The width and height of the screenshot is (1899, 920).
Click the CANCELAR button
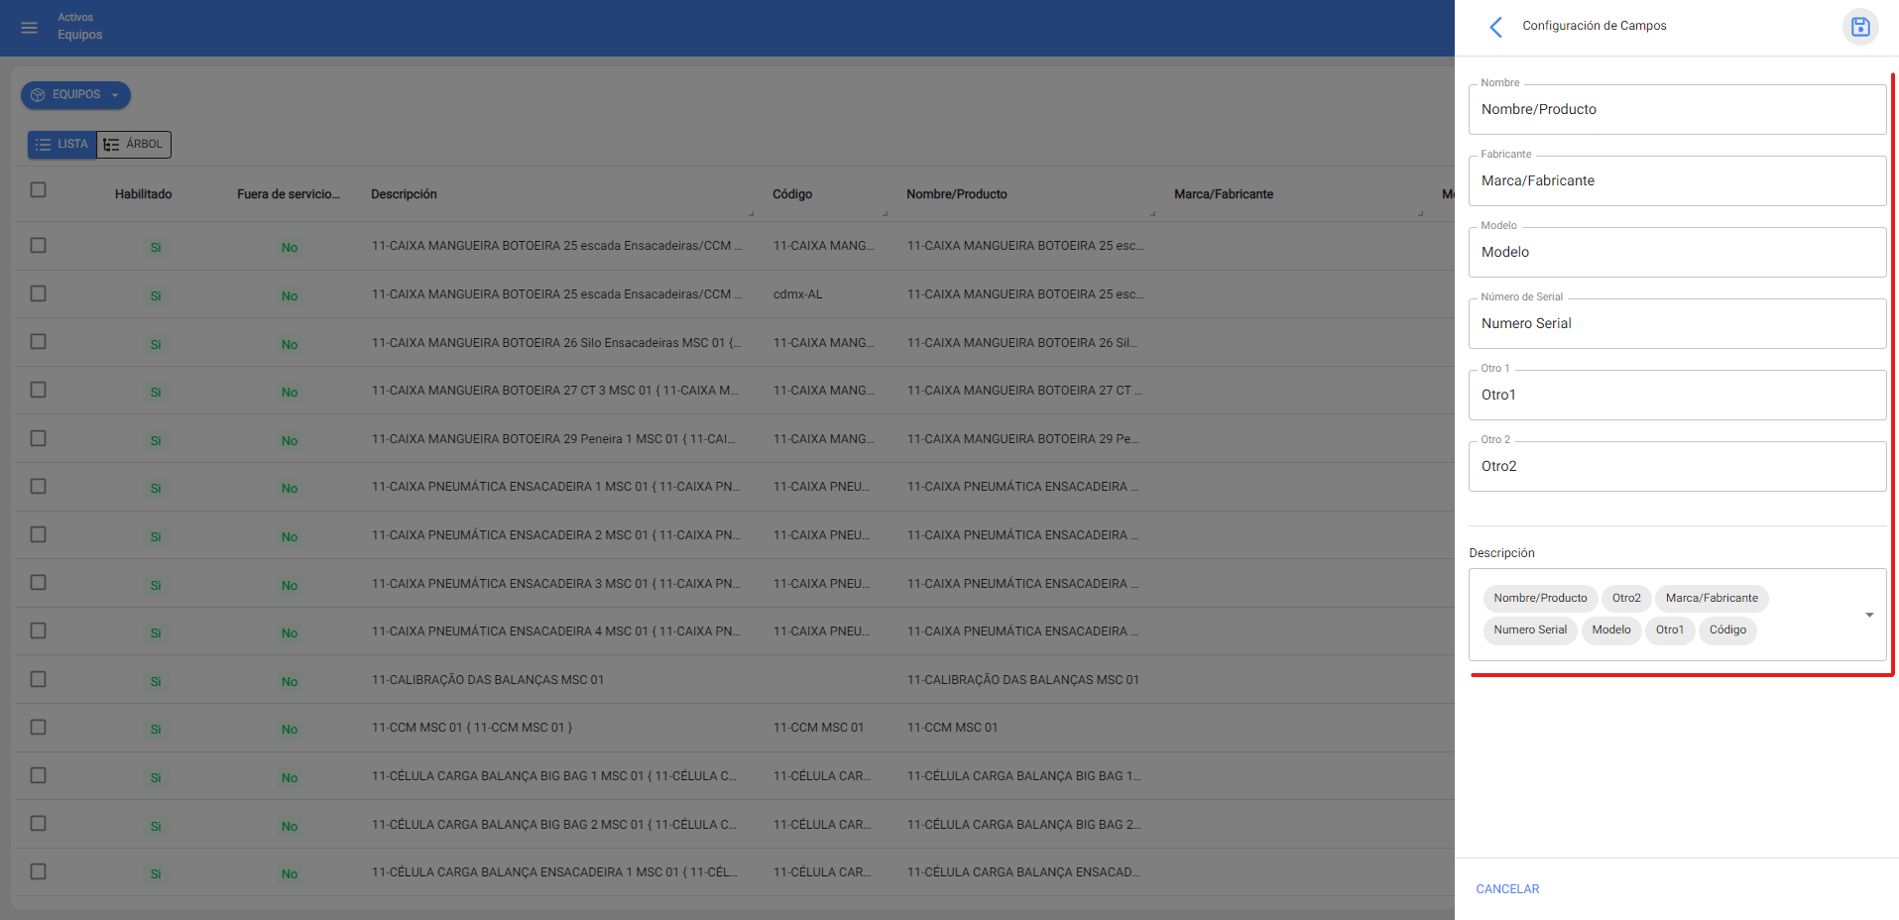click(1506, 889)
